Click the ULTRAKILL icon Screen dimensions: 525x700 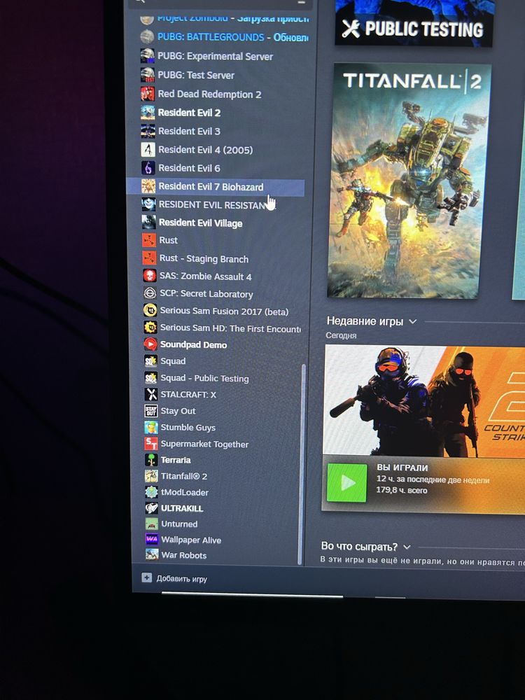click(x=152, y=508)
